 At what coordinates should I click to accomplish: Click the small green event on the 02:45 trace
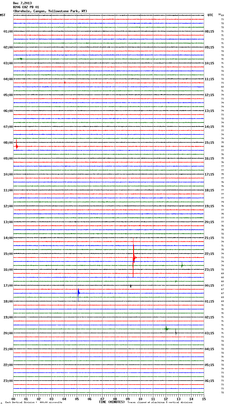pyautogui.click(x=21, y=59)
